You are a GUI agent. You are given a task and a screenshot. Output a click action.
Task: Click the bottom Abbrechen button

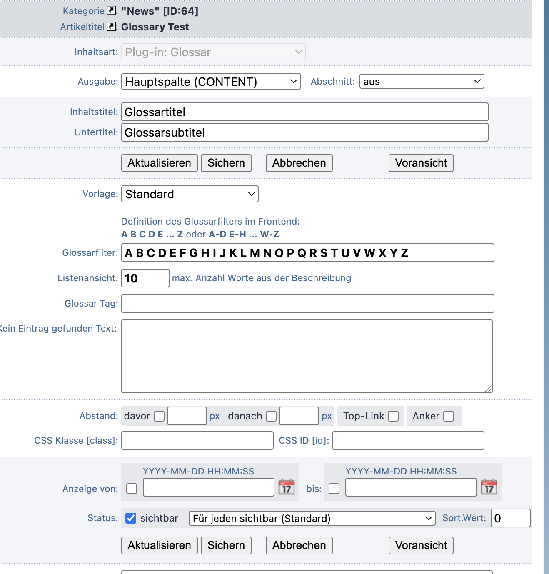[299, 545]
